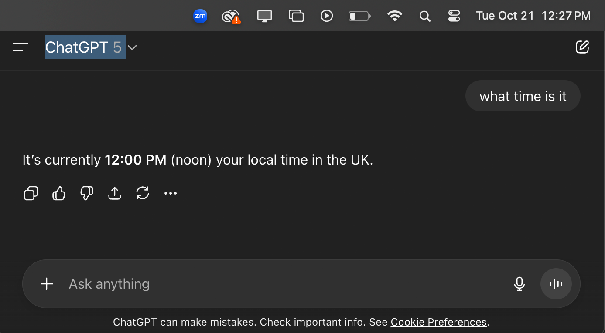The height and width of the screenshot is (333, 605).
Task: Copy the response with copy icon
Action: (x=31, y=193)
